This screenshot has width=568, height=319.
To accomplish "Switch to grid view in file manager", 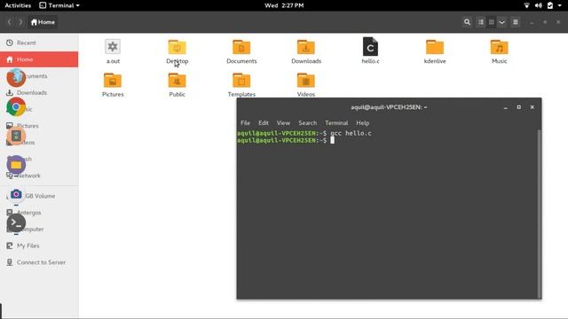I will [491, 22].
